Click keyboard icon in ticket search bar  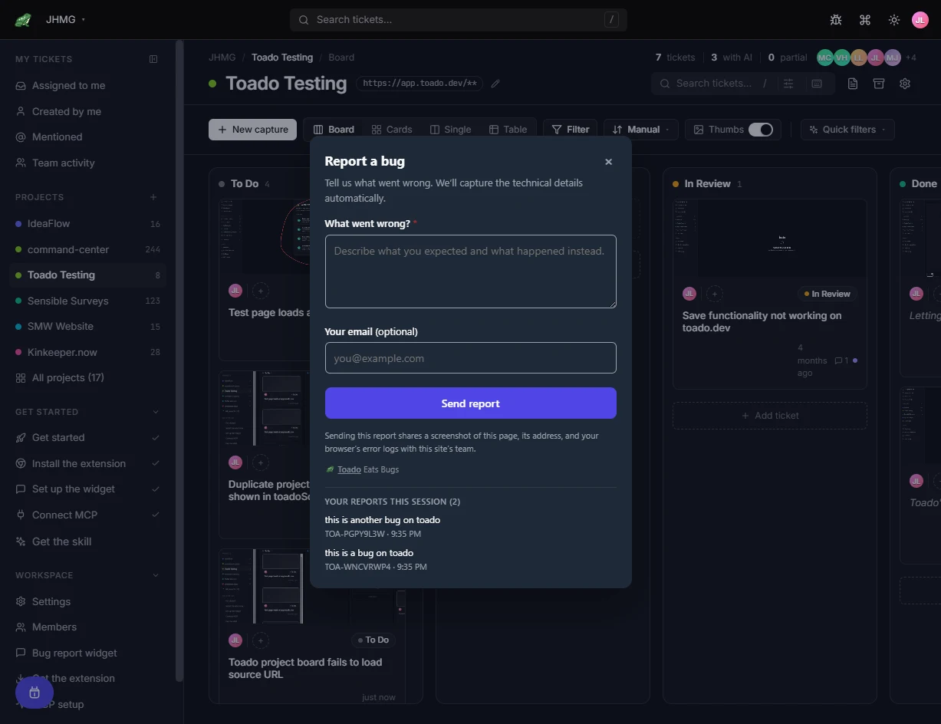pos(817,84)
